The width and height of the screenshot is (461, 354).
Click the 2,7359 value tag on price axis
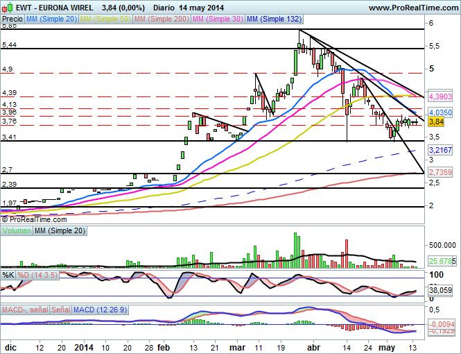click(x=440, y=171)
